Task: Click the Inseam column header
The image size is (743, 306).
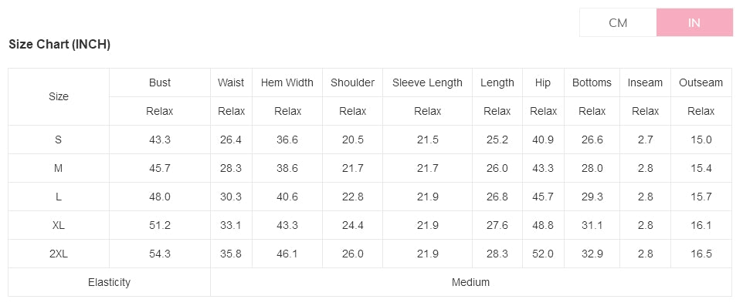Action: coord(645,82)
